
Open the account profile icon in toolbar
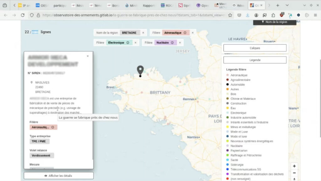click(256, 15)
